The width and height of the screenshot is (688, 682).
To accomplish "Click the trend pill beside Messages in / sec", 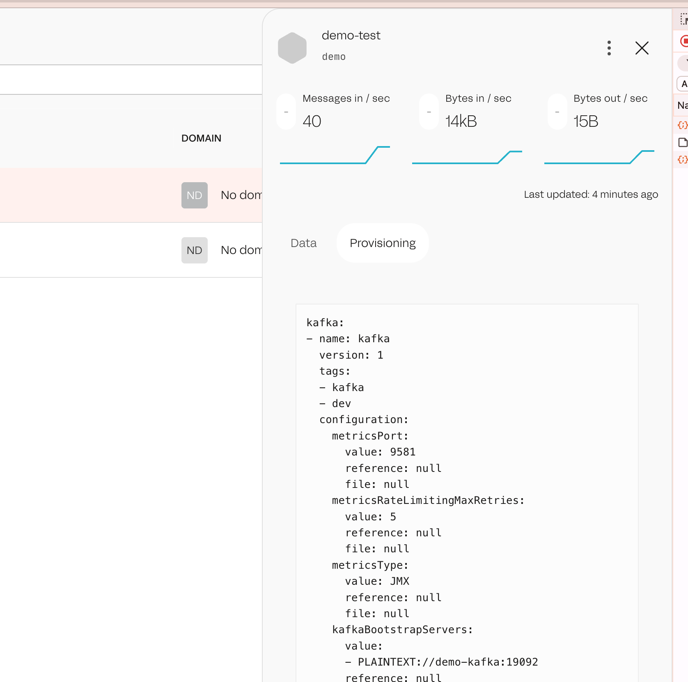I will (x=286, y=112).
